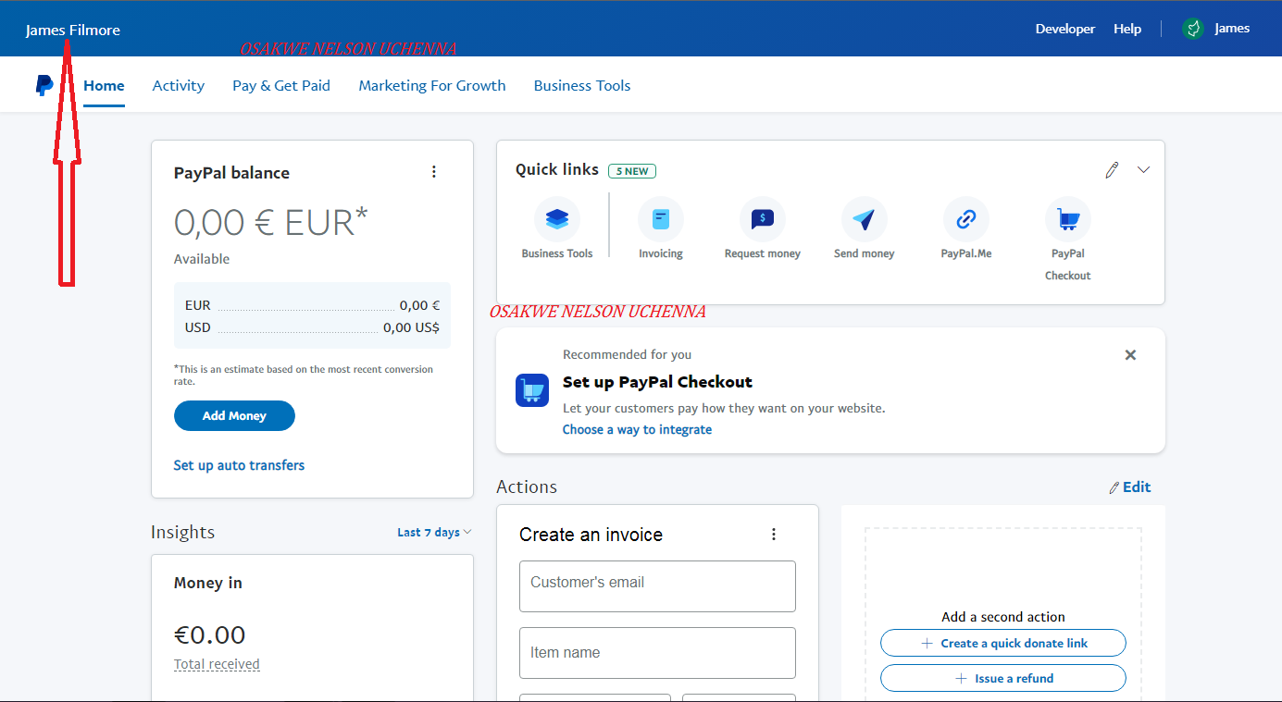Click the EUR balance row

312,305
